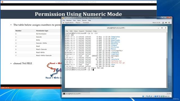Screen dimensions: 180x101
Task: Click GNOME volume speaker icon
Action: pos(166,23)
